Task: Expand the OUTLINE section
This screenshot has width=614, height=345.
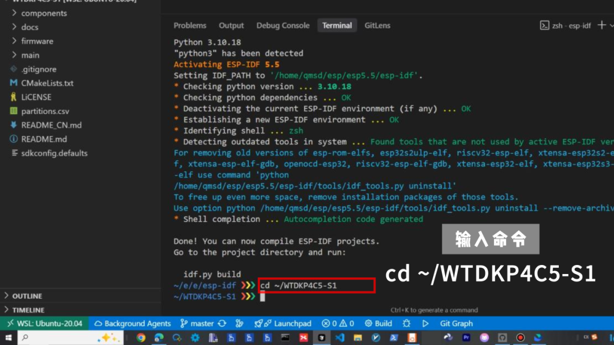Action: pos(27,296)
